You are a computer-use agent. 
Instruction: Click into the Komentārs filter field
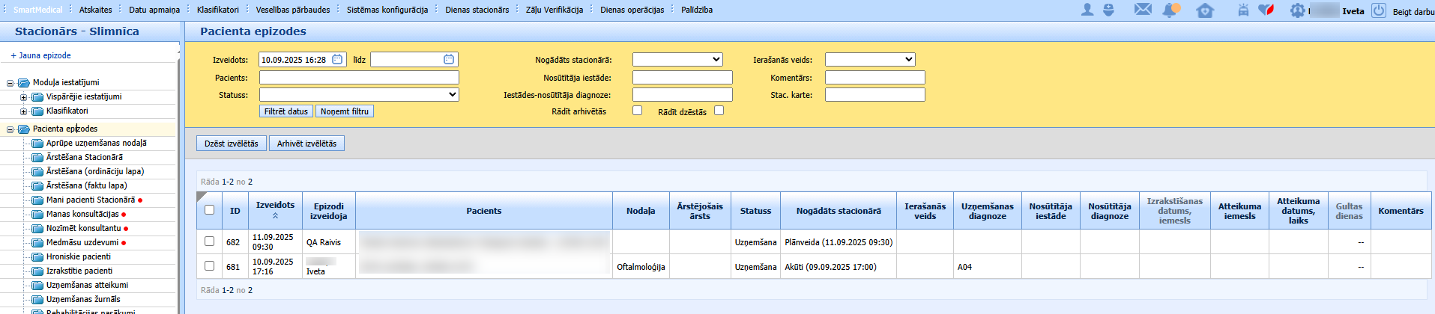tap(874, 77)
